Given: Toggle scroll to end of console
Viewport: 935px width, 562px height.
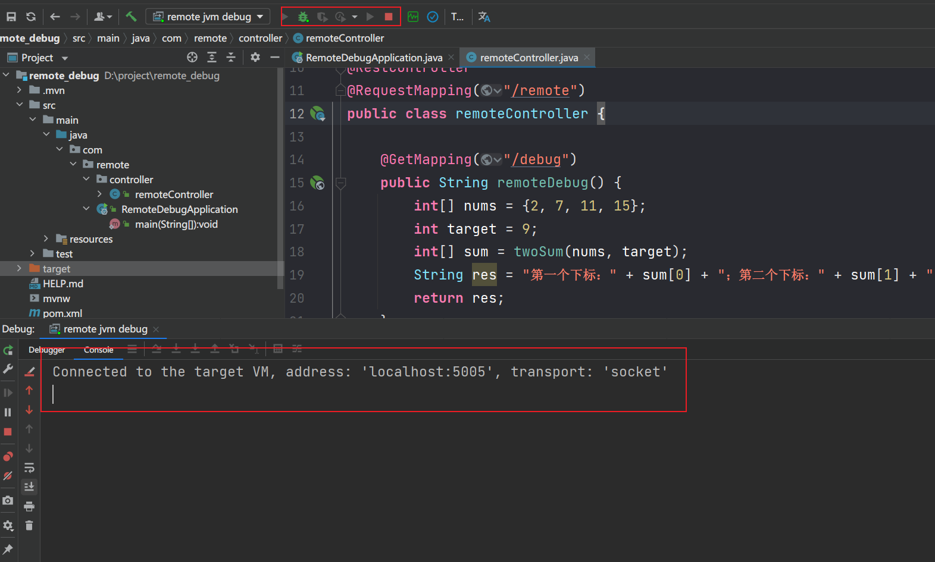Looking at the screenshot, I should 29,487.
